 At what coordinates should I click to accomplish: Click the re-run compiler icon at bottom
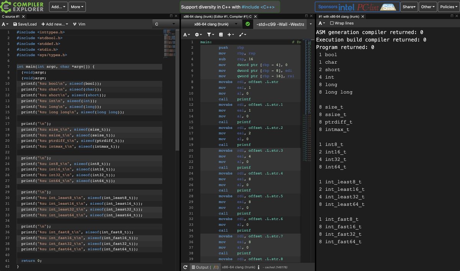[186, 267]
